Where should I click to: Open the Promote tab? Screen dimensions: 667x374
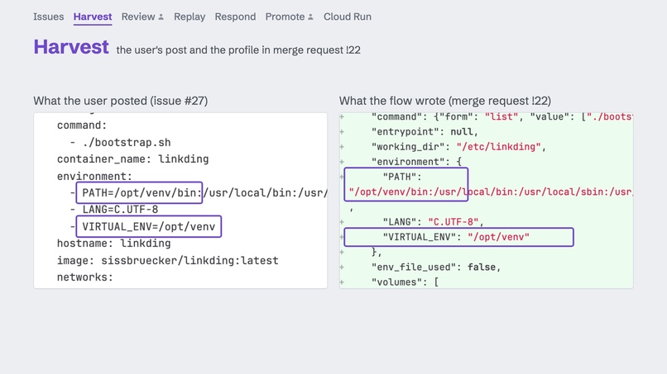[285, 17]
